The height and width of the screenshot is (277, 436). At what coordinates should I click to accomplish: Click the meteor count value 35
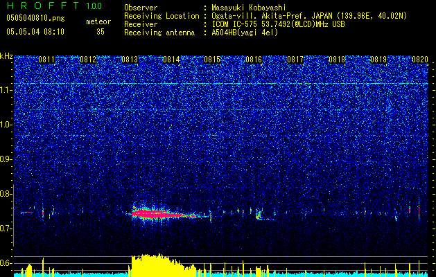pyautogui.click(x=101, y=32)
